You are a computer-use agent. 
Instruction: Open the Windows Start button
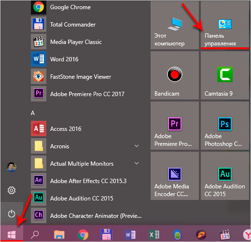pyautogui.click(x=12, y=234)
